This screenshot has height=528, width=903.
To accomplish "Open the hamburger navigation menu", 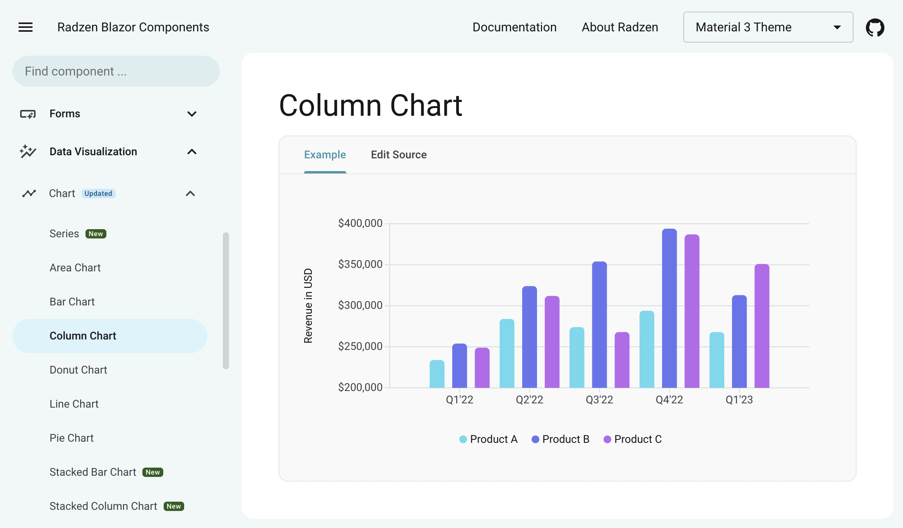I will click(26, 27).
